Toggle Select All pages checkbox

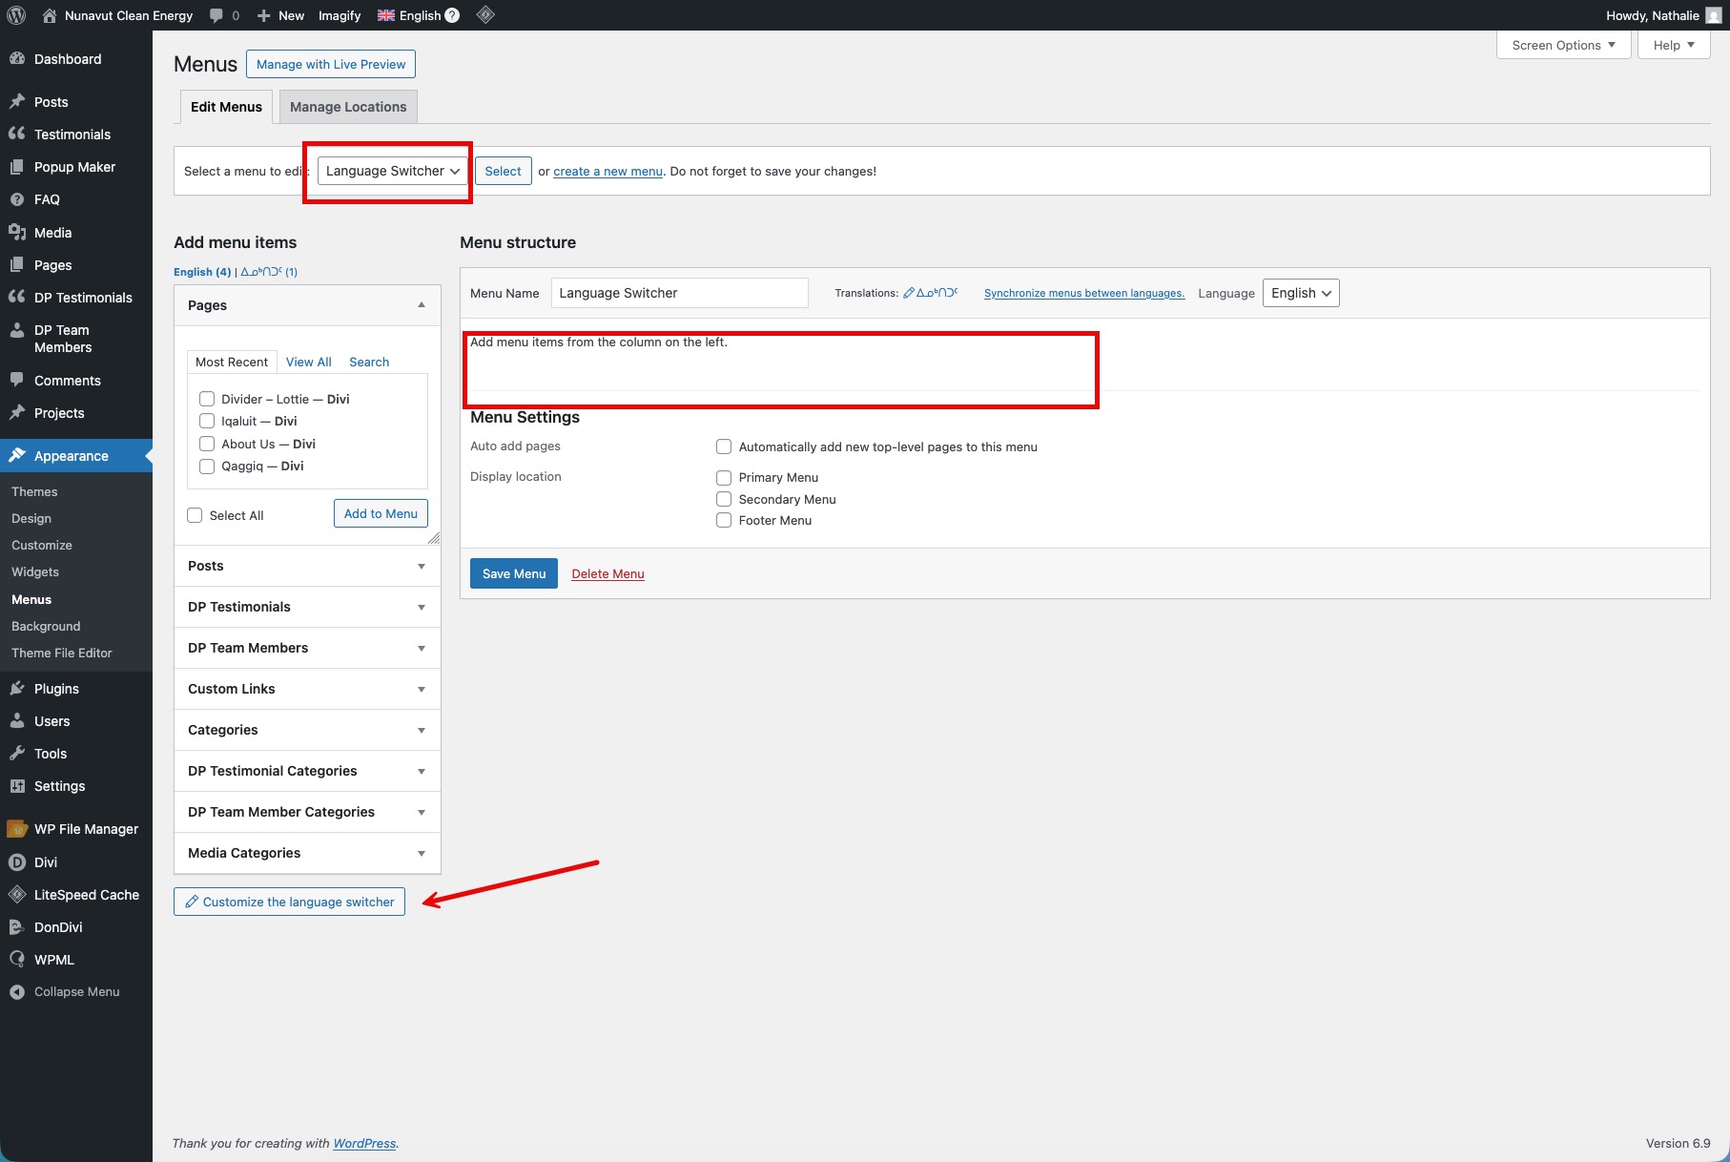196,515
